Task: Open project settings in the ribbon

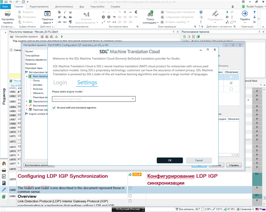Action: [x=8, y=17]
